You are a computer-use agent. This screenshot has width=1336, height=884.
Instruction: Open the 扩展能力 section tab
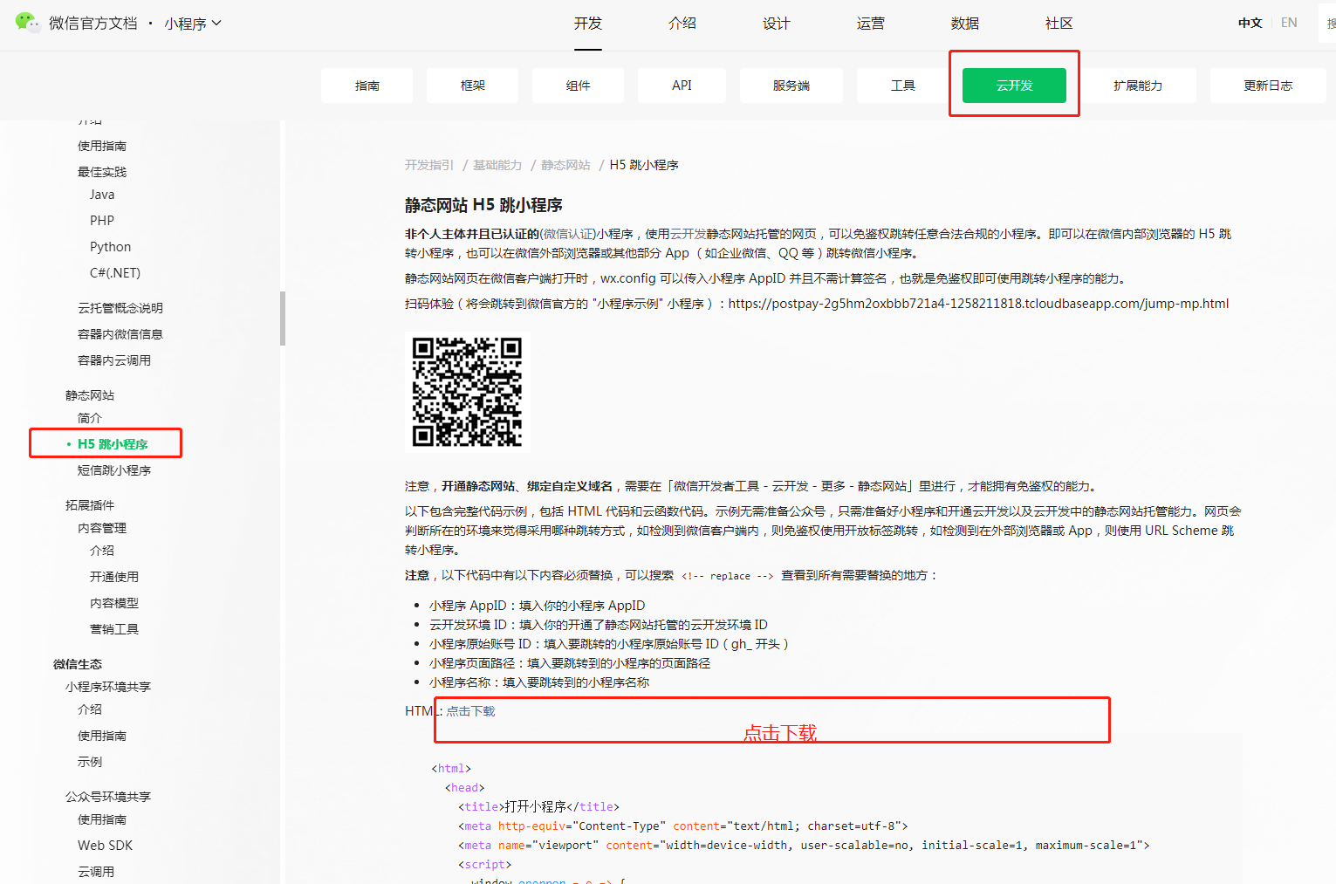pos(1138,86)
